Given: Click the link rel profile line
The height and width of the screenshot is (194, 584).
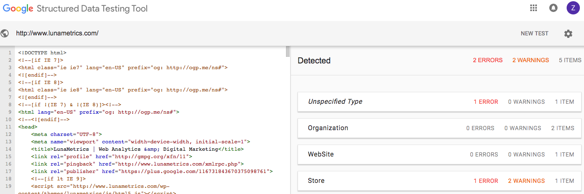Looking at the screenshot, I should (112, 156).
